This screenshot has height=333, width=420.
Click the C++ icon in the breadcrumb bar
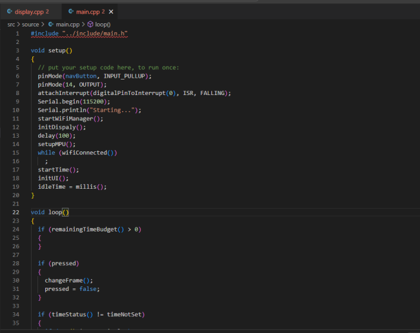pos(50,24)
